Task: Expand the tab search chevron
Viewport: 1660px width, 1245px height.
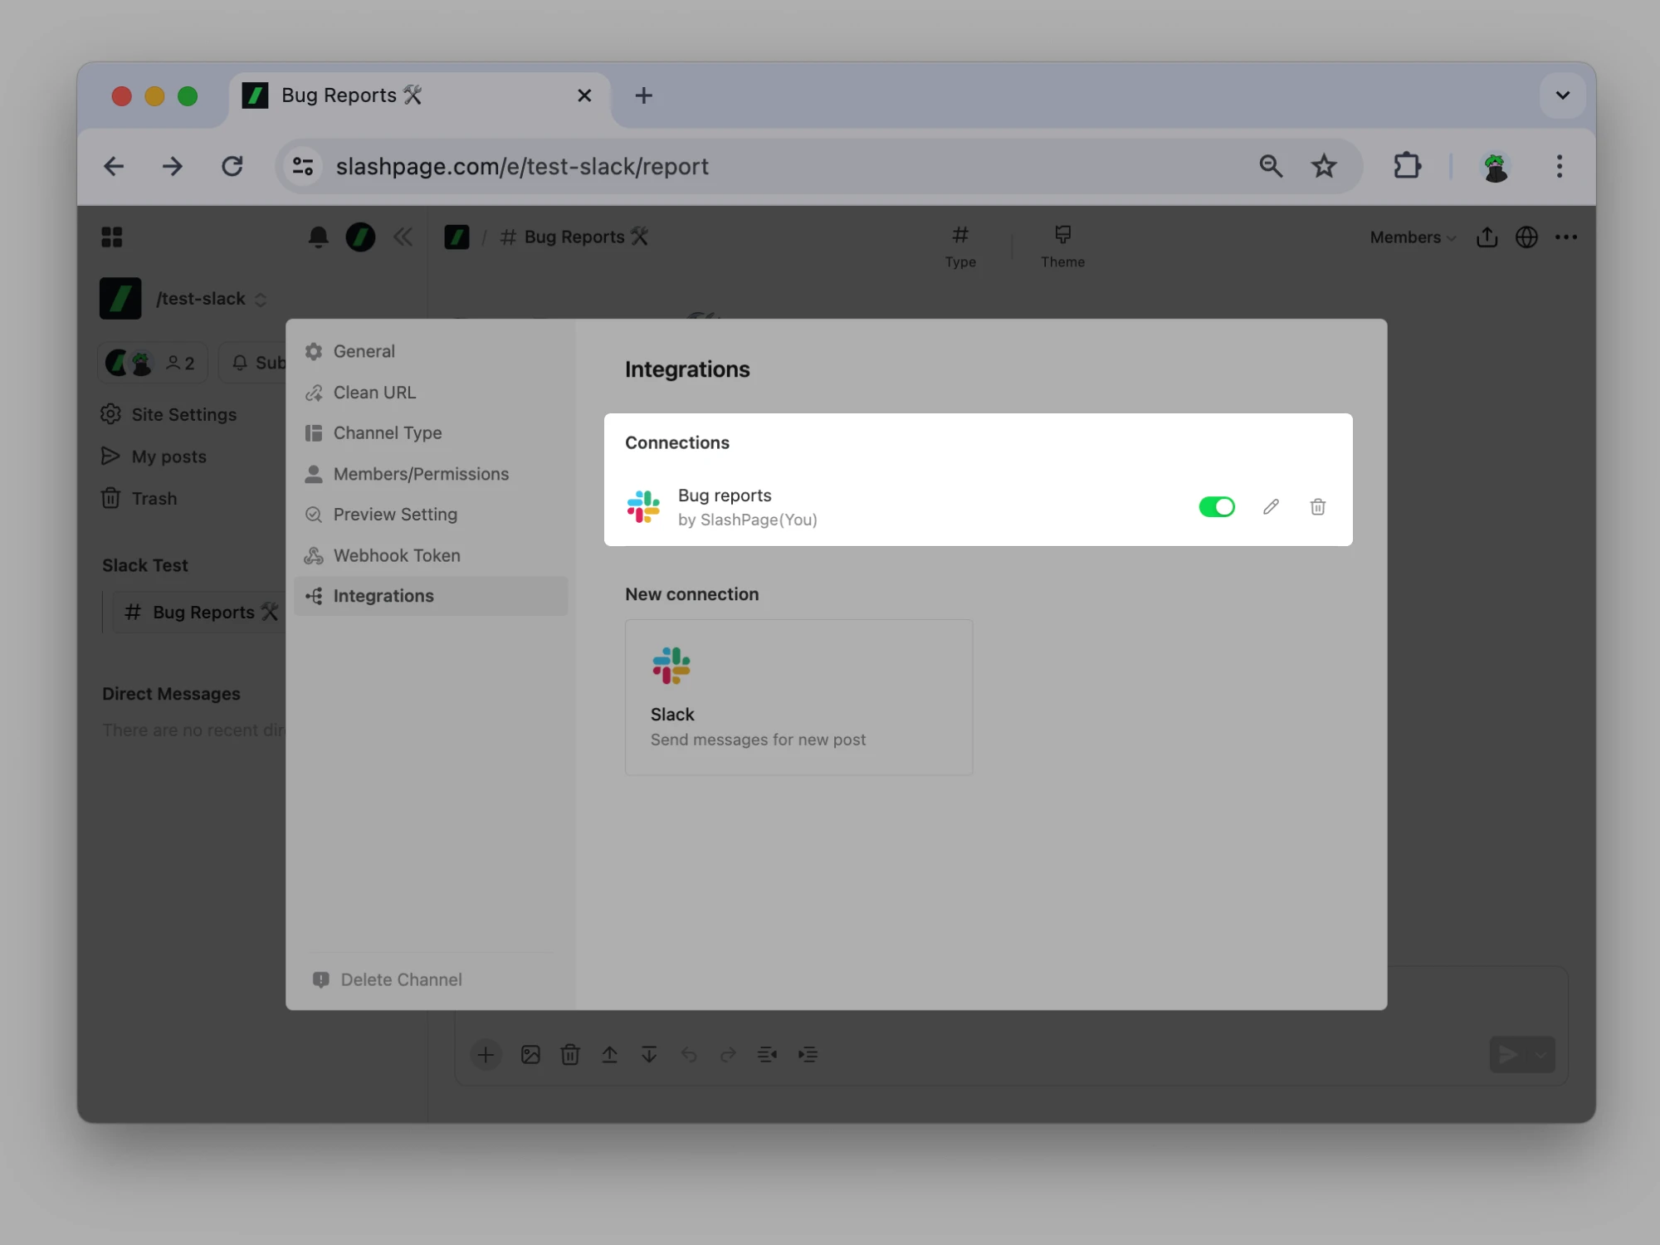Action: (1562, 95)
